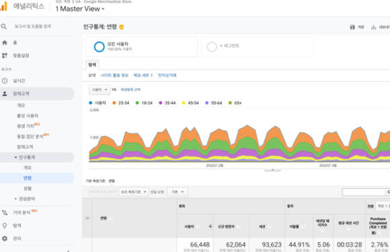The height and width of the screenshot is (252, 390).
Task: Click the yellow 45-54 legend dot
Action: click(x=184, y=103)
